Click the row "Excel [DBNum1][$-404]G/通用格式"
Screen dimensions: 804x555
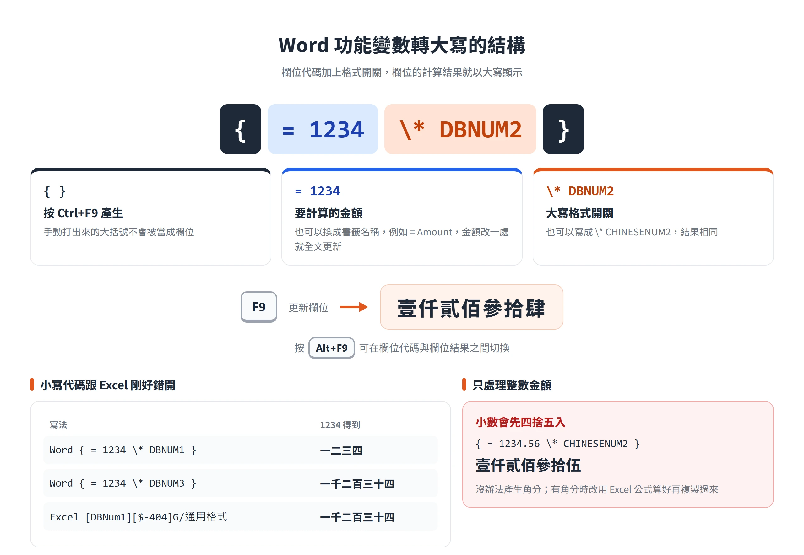(x=240, y=517)
